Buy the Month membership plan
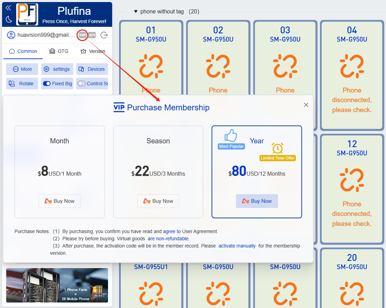The width and height of the screenshot is (386, 308). [60, 201]
